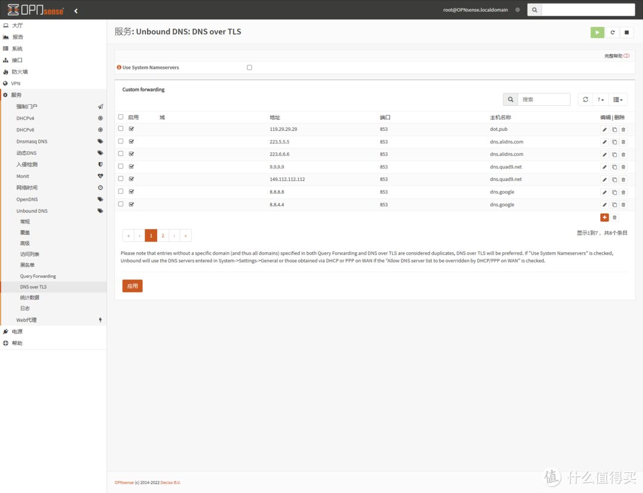Delete the 8.8.4.4 entry
Image resolution: width=643 pixels, height=493 pixels.
point(623,205)
